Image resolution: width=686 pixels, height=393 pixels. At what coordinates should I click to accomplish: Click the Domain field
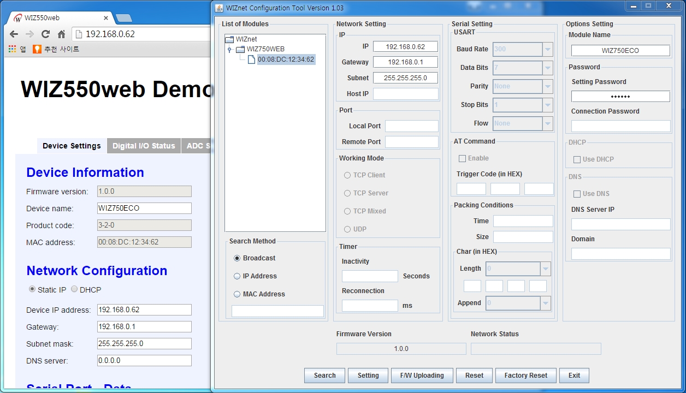click(x=620, y=254)
